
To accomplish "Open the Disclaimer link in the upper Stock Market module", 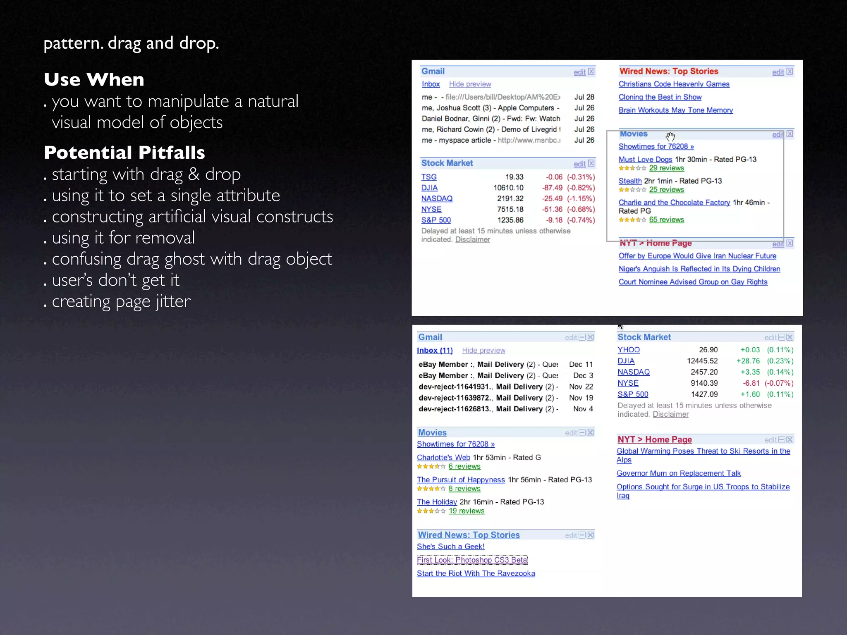I will [473, 239].
